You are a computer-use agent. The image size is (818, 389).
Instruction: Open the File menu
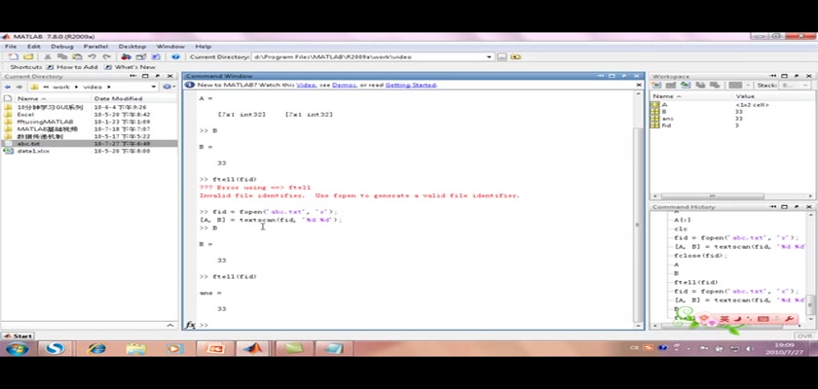[x=11, y=47]
